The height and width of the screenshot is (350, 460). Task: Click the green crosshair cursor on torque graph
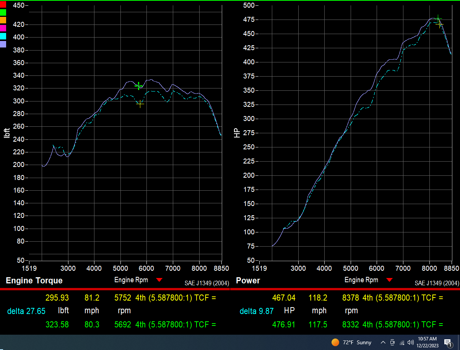[138, 86]
